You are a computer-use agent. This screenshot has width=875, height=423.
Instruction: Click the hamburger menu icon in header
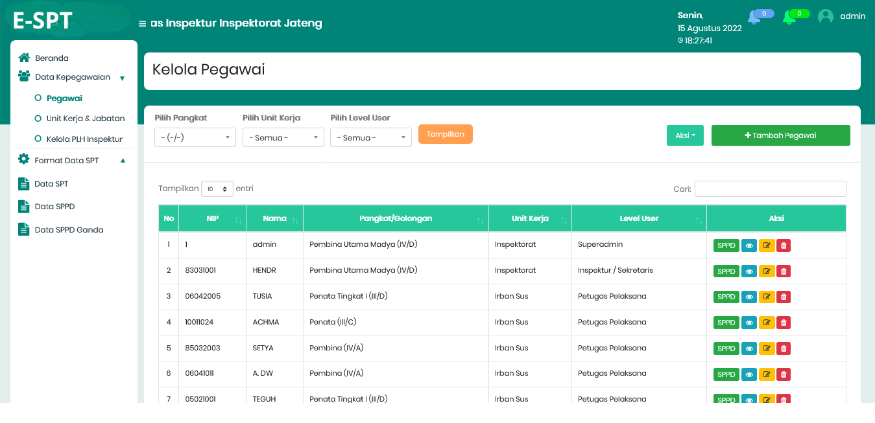click(142, 24)
